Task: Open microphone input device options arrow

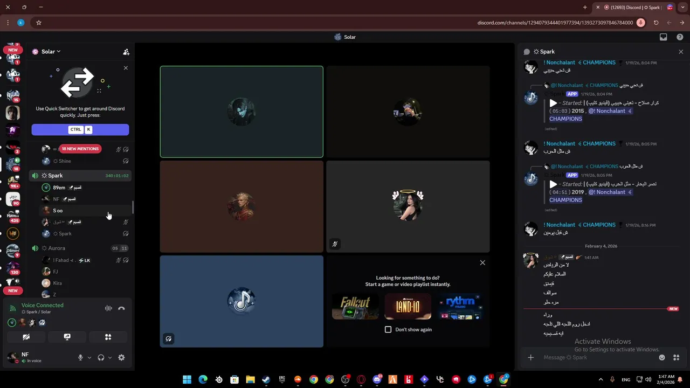Action: tap(89, 357)
